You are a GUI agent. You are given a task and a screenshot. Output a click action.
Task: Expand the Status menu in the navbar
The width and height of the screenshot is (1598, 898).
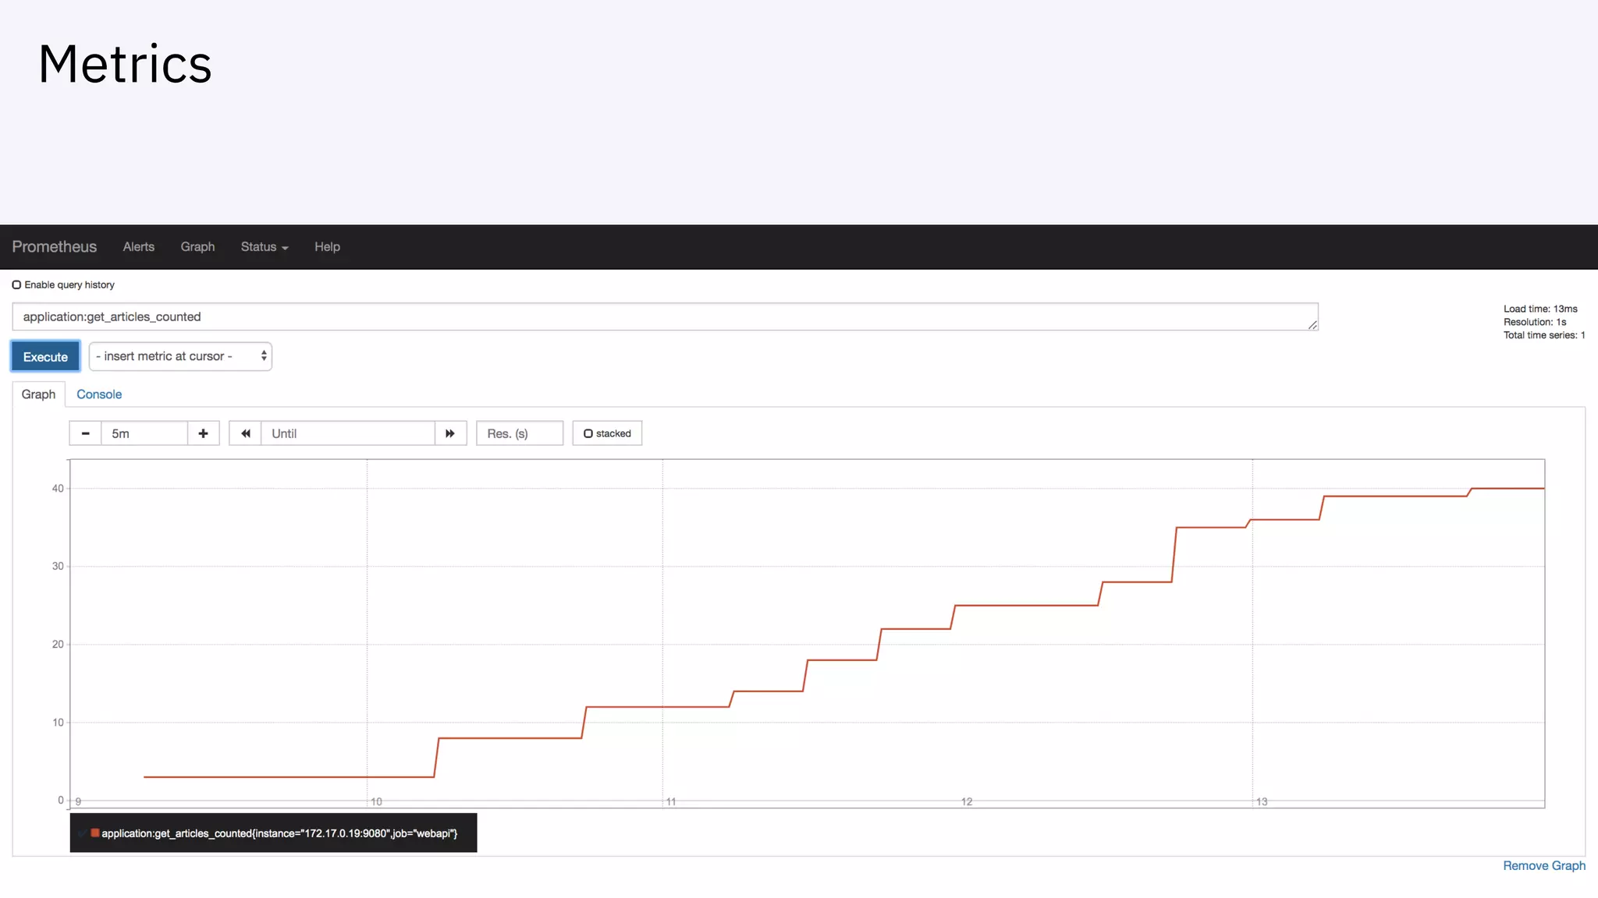(x=265, y=246)
